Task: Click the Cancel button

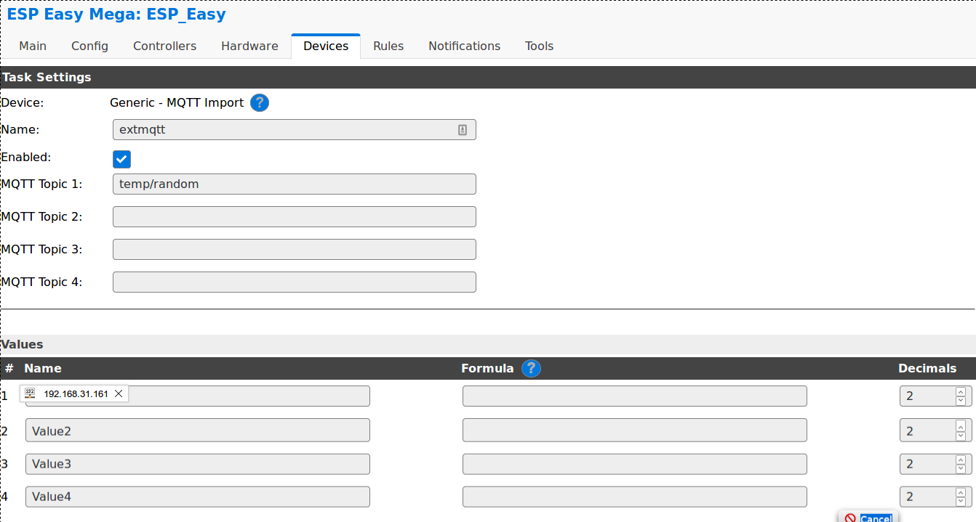Action: (868, 517)
